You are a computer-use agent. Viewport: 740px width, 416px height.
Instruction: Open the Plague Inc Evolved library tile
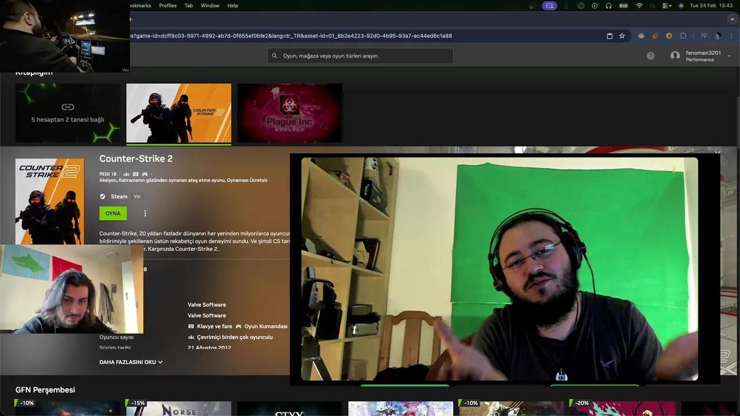pyautogui.click(x=290, y=113)
